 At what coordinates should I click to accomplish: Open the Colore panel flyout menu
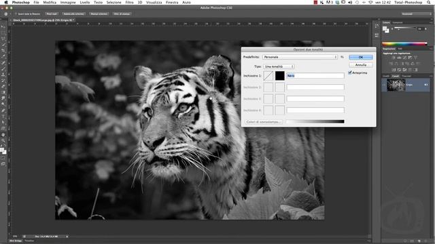(x=431, y=22)
